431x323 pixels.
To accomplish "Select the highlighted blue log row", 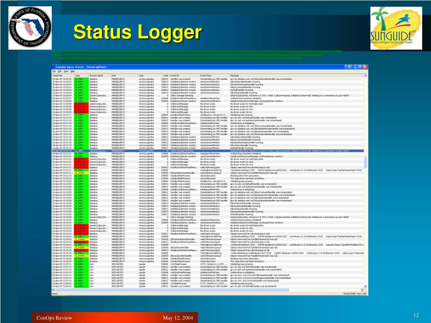I will tap(208, 151).
